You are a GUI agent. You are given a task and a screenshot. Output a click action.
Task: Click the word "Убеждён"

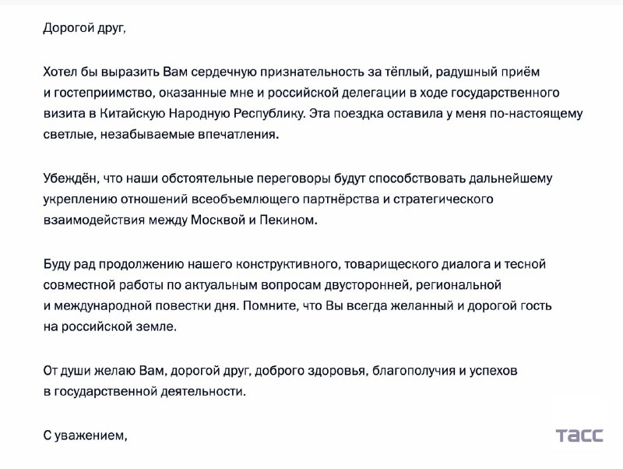click(69, 178)
